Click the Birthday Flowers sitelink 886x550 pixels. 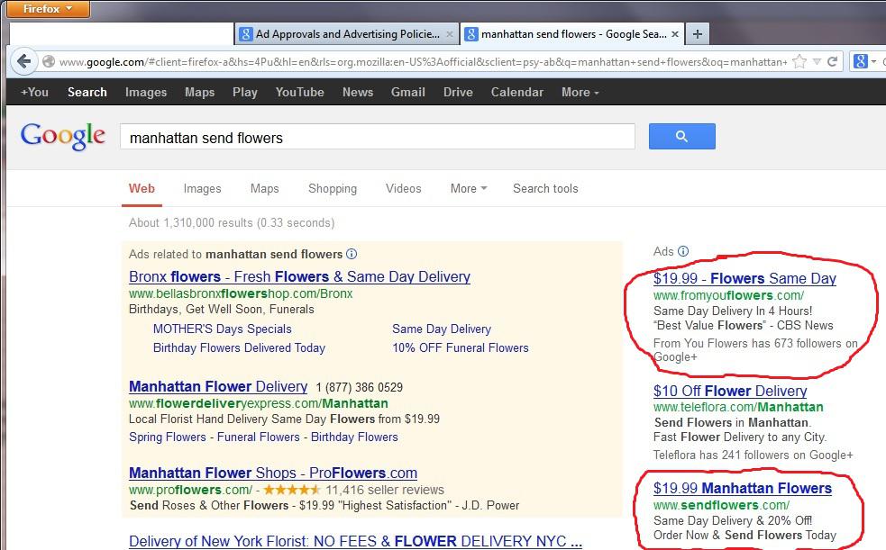pos(354,437)
